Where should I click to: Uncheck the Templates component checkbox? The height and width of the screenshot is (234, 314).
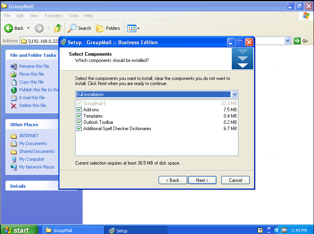tap(79, 116)
